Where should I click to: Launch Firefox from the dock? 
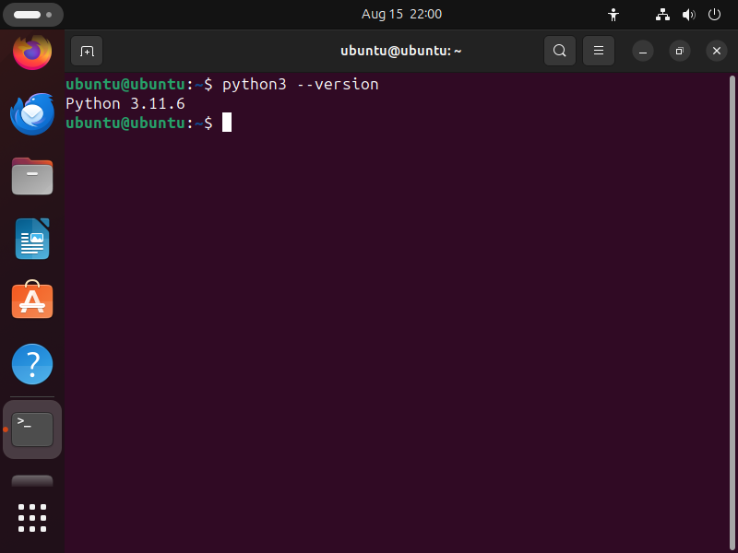tap(32, 51)
